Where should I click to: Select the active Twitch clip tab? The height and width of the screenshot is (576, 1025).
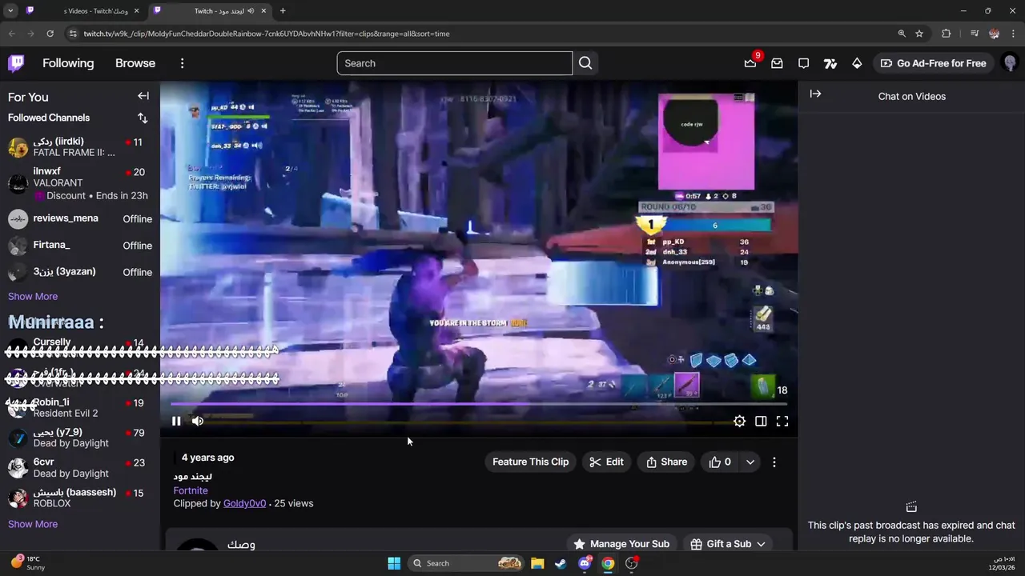click(211, 10)
